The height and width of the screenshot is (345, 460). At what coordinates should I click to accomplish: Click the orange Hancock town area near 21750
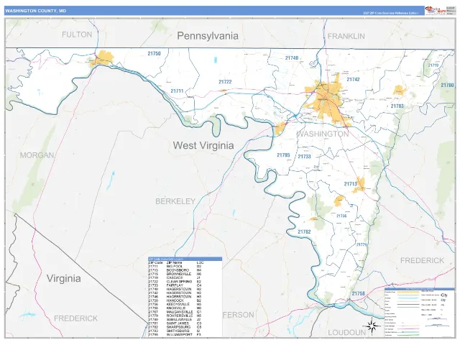pos(101,59)
